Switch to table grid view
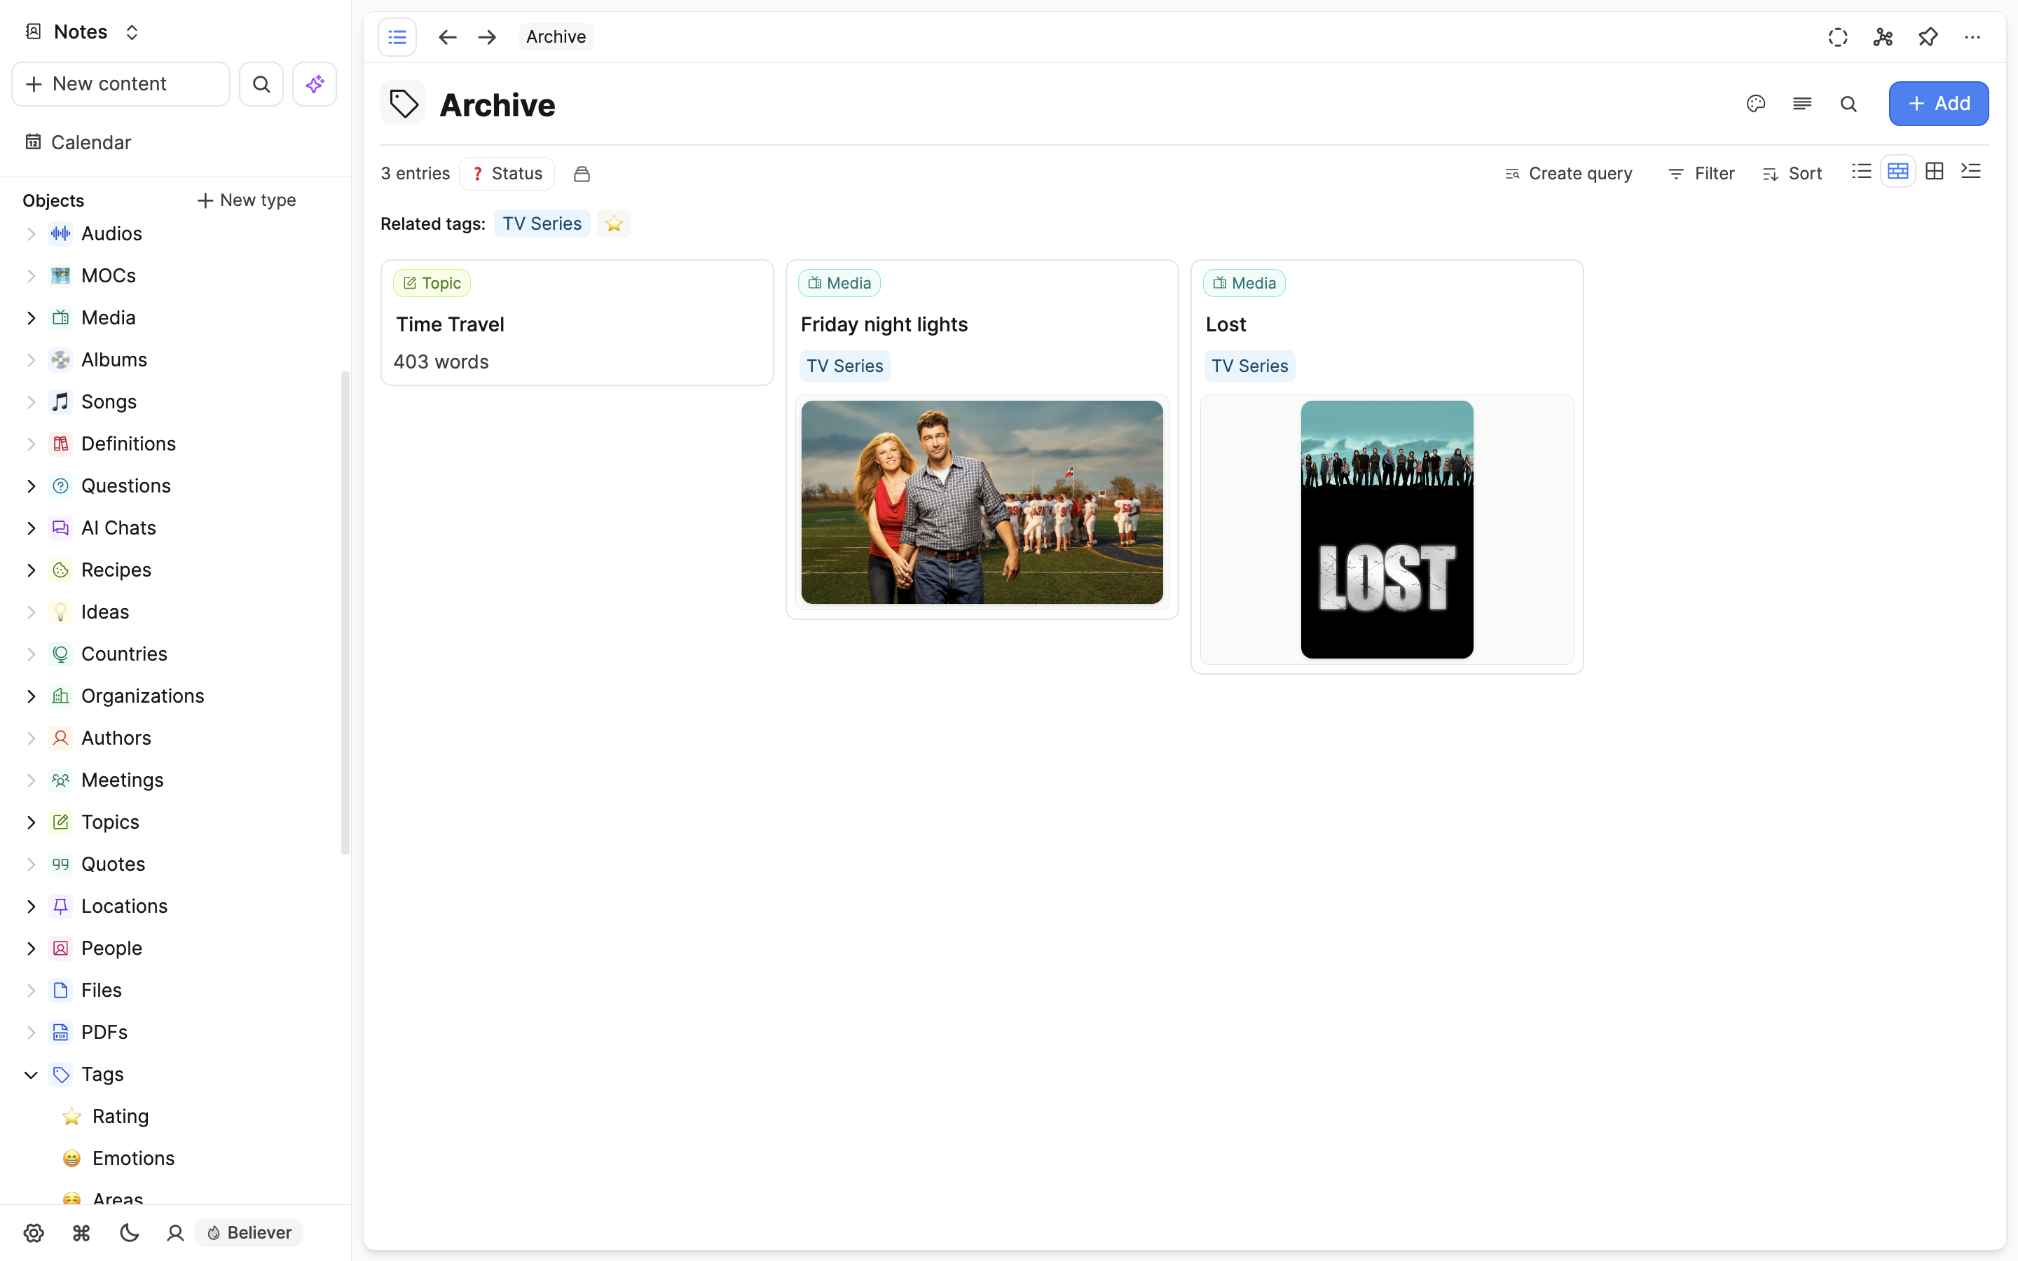Screen dimensions: 2018x1261 point(1935,172)
